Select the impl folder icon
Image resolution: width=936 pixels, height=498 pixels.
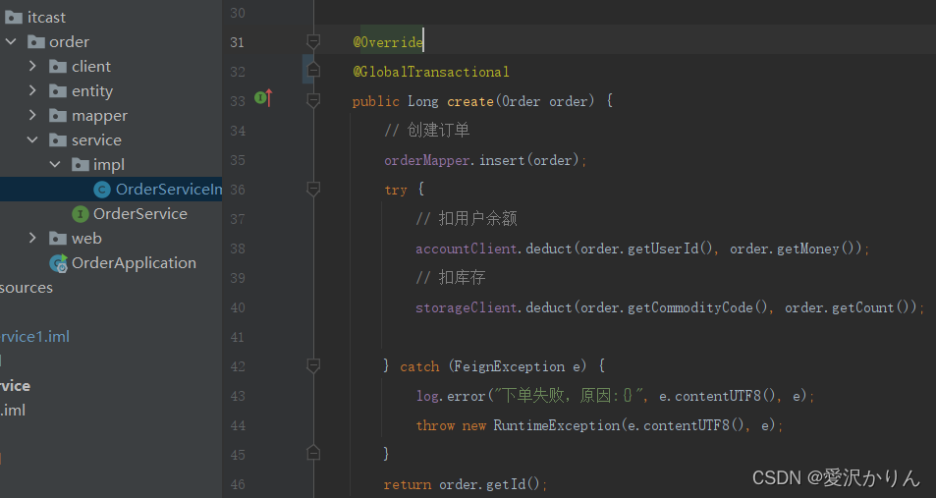[80, 164]
